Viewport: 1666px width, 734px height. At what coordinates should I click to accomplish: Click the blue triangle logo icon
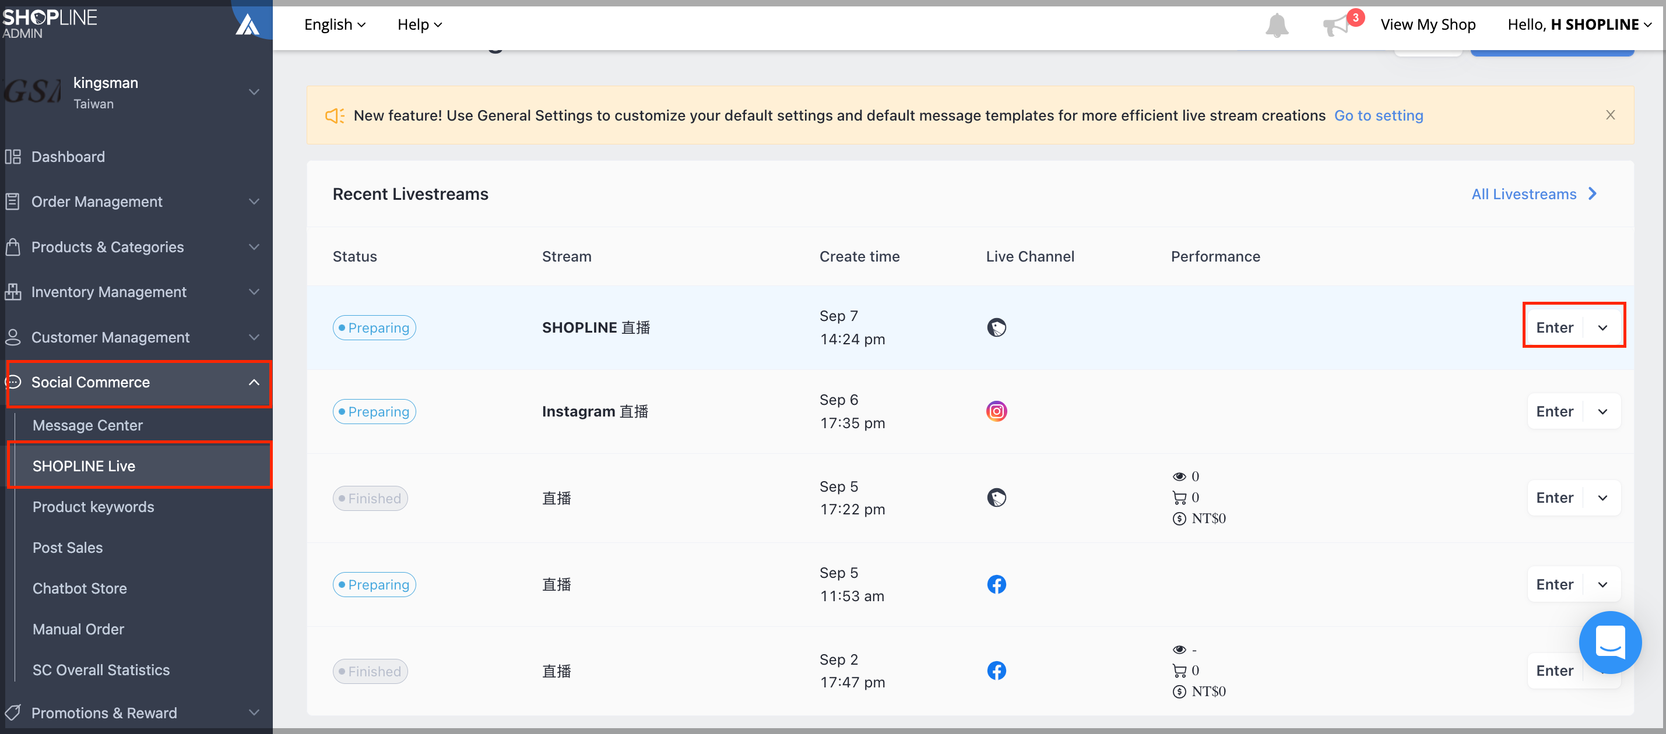click(247, 24)
